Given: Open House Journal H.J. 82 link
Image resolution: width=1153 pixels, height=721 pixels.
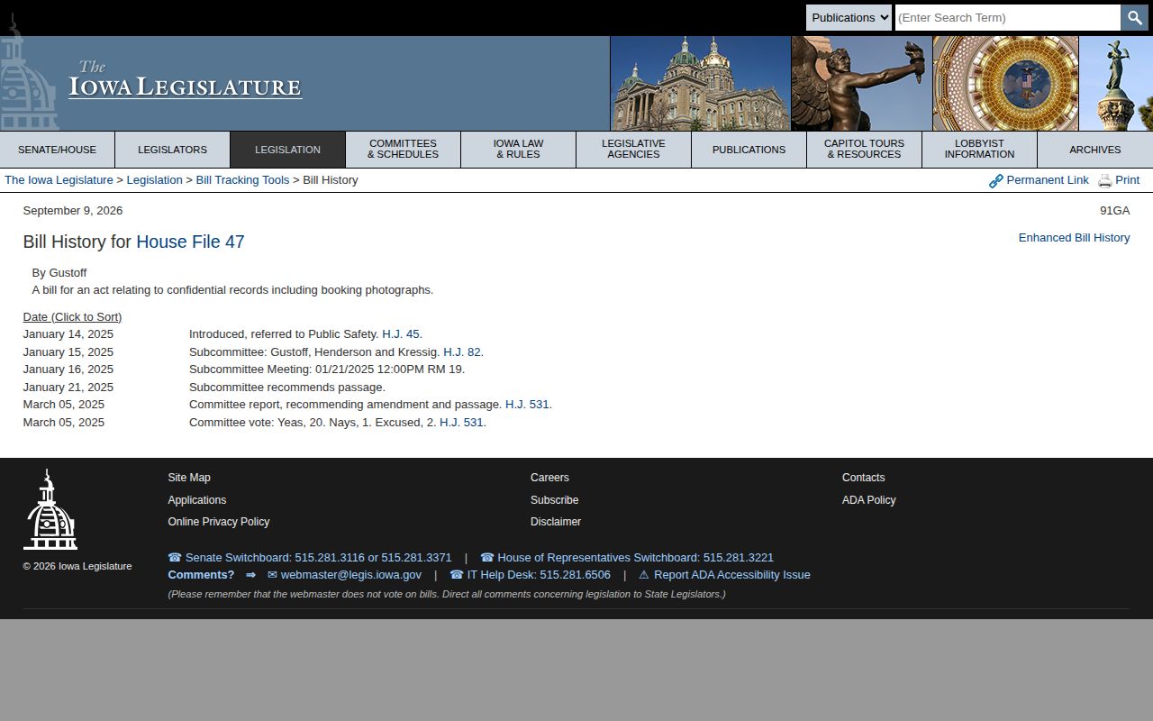Looking at the screenshot, I should [x=462, y=352].
